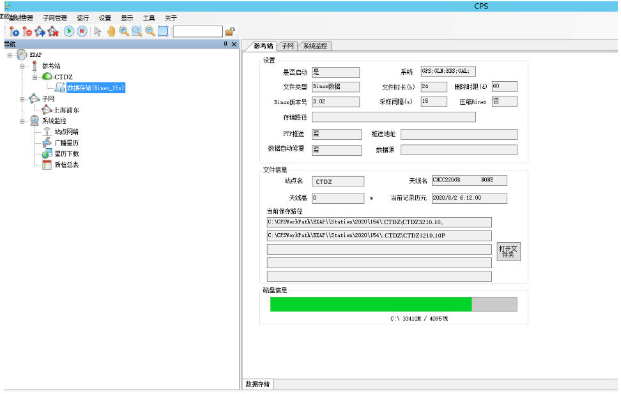Image resolution: width=621 pixels, height=394 pixels.
Task: Click the globe icon beside 星历下载
Action: (47, 154)
